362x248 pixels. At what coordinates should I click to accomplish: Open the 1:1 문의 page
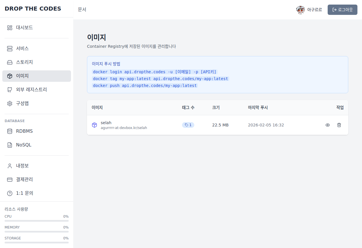pos(25,193)
